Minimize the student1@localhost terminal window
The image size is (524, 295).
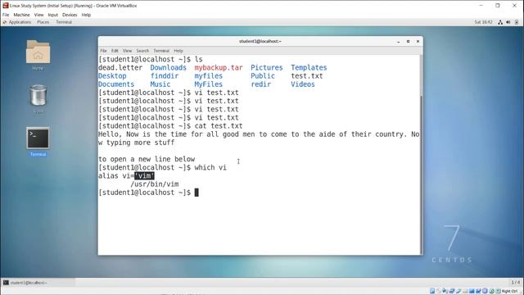399,42
